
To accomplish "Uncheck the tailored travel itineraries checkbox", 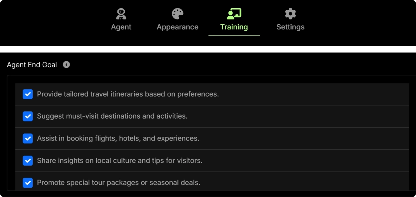I will 28,94.
